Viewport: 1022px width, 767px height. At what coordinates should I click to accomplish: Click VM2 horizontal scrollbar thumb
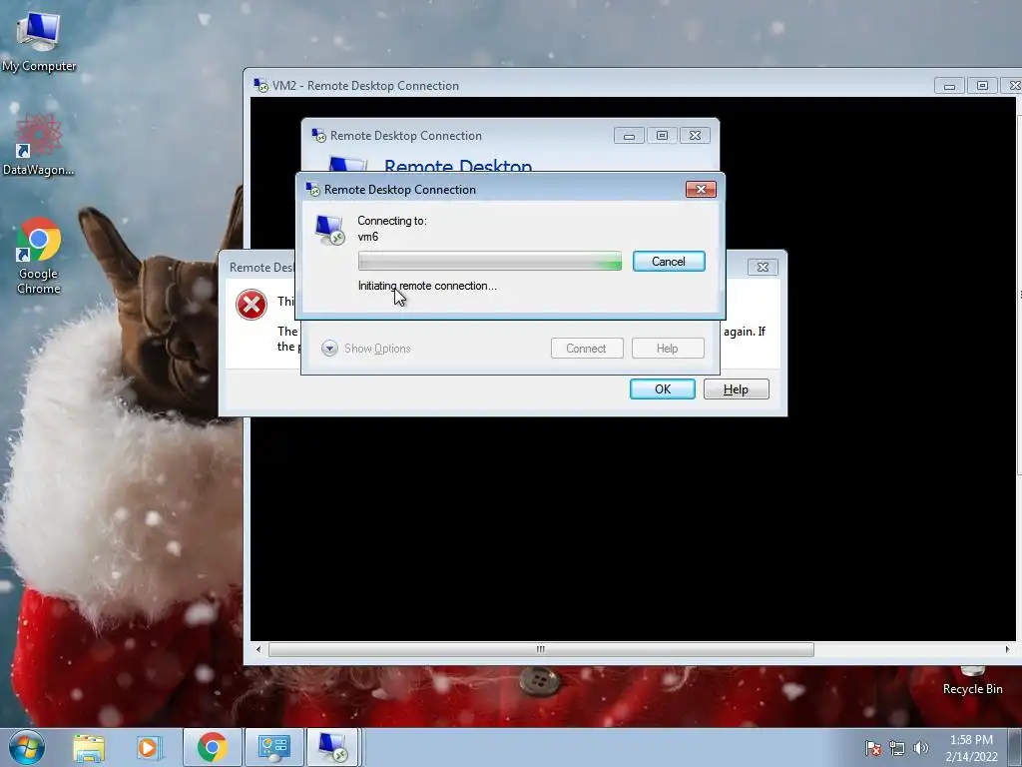coord(541,649)
